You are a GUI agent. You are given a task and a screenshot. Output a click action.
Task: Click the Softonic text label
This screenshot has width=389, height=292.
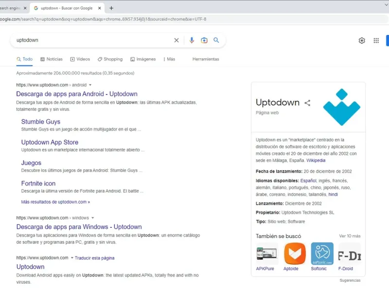click(319, 269)
